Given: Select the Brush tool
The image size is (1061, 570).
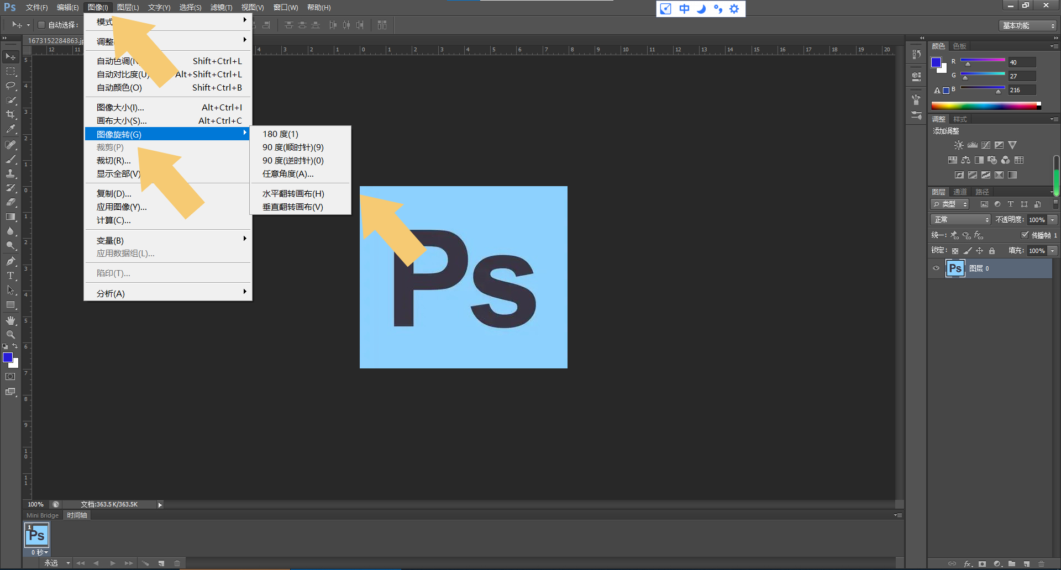Looking at the screenshot, I should tap(10, 159).
